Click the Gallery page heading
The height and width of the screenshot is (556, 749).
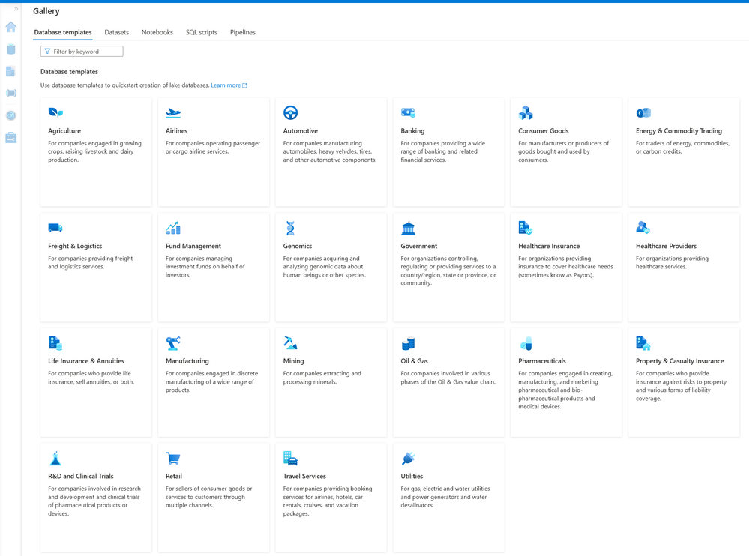point(46,11)
